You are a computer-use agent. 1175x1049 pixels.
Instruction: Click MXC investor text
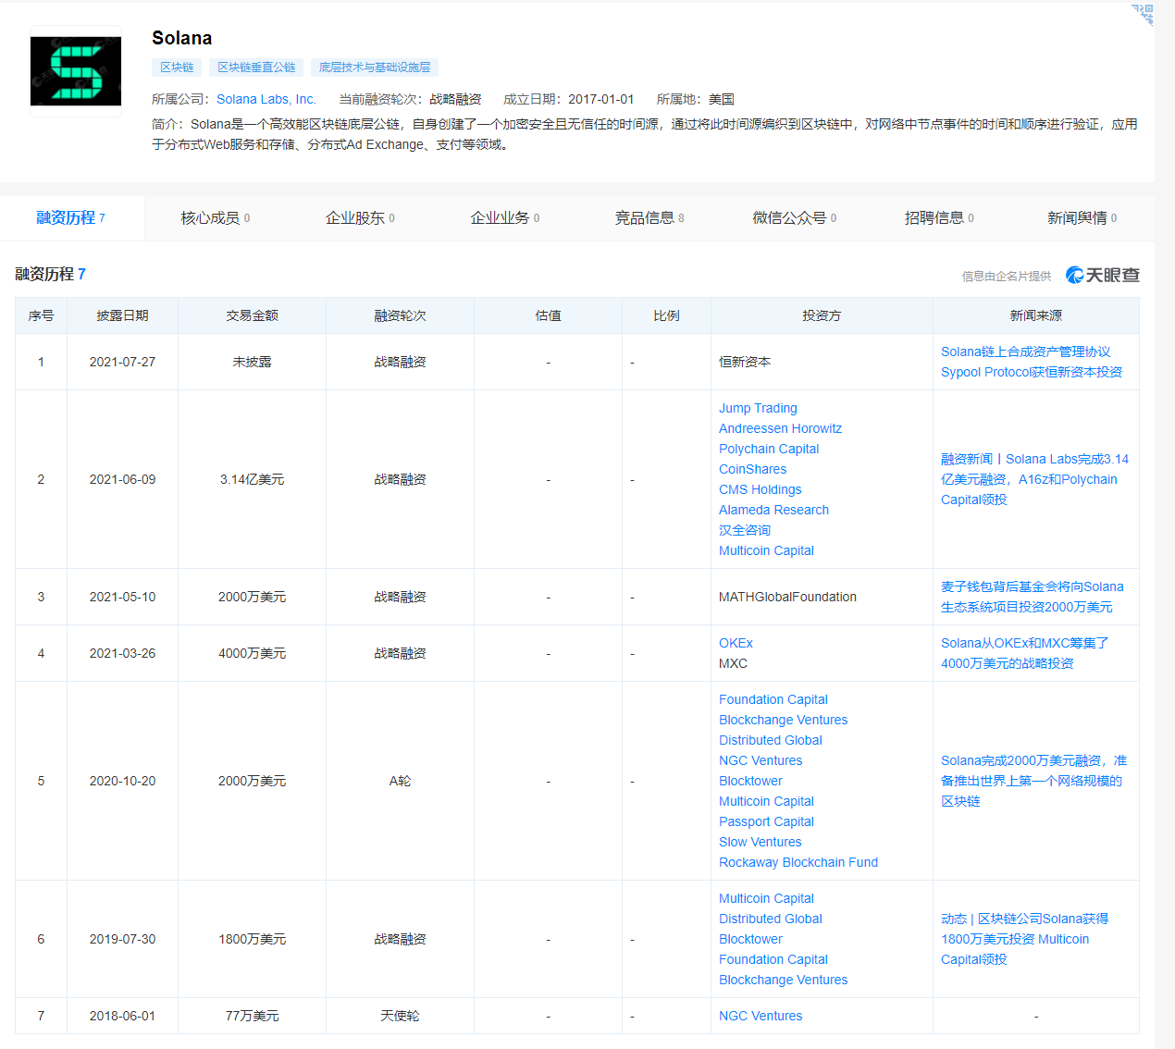coord(733,663)
